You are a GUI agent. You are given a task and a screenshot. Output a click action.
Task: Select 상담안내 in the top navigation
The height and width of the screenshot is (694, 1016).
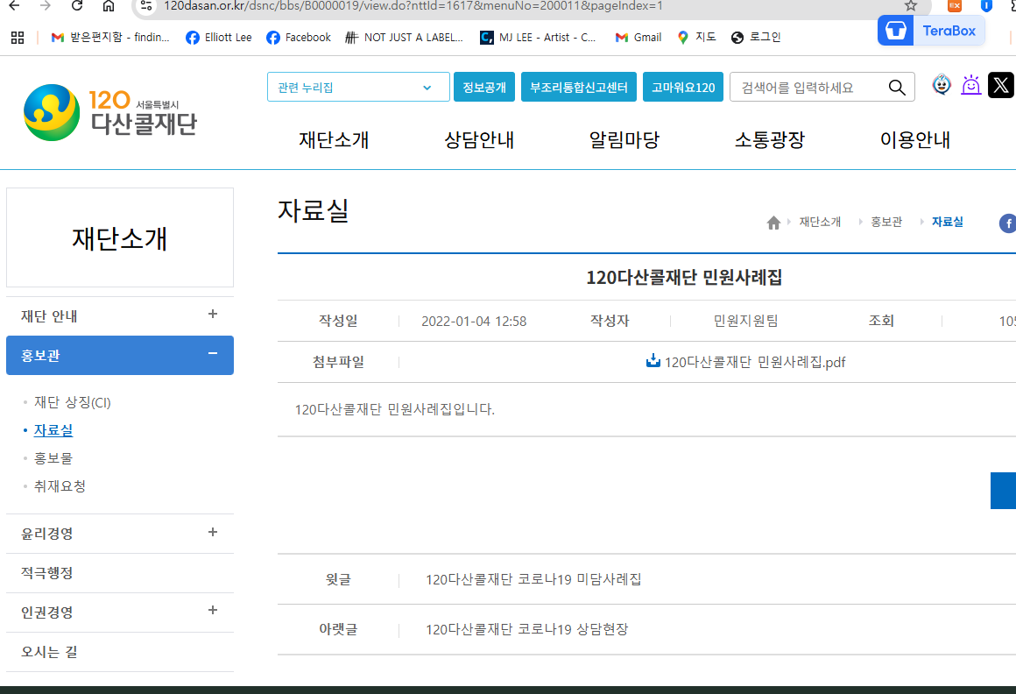click(478, 139)
